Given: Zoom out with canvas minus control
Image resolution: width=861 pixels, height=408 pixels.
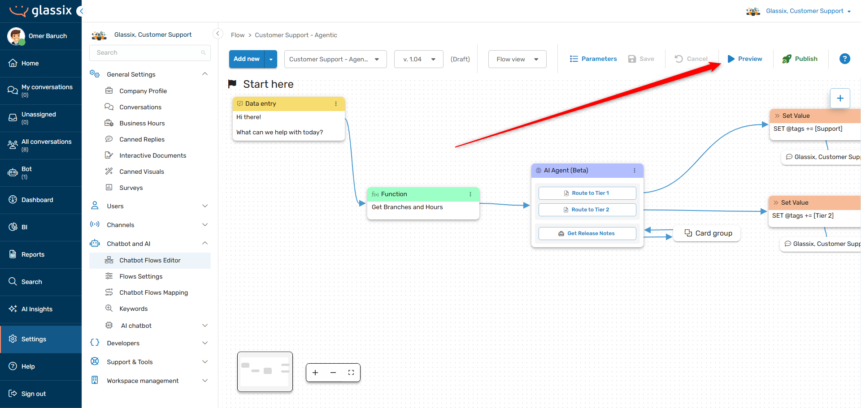Looking at the screenshot, I should click(333, 373).
